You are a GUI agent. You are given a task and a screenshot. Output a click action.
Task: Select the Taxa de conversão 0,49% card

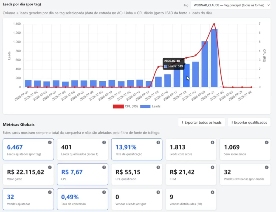pyautogui.click(x=82, y=199)
